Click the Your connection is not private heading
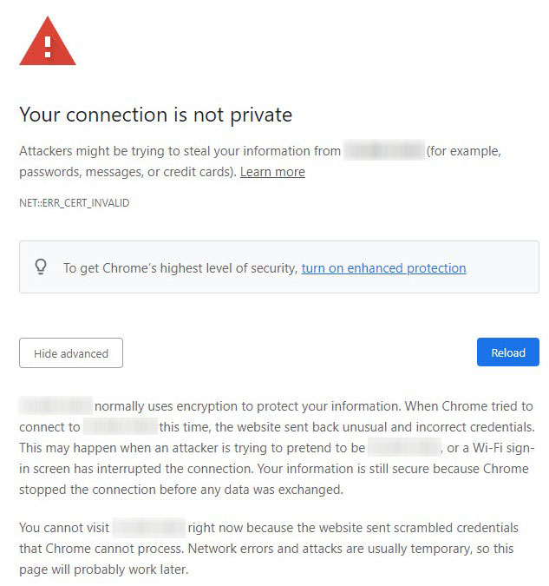The height and width of the screenshot is (586, 549). (156, 115)
